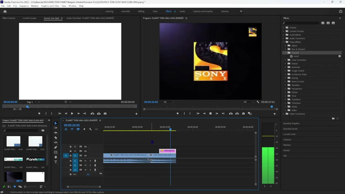Image resolution: width=345 pixels, height=194 pixels.
Task: Select the Razor tool
Action: click(x=56, y=138)
